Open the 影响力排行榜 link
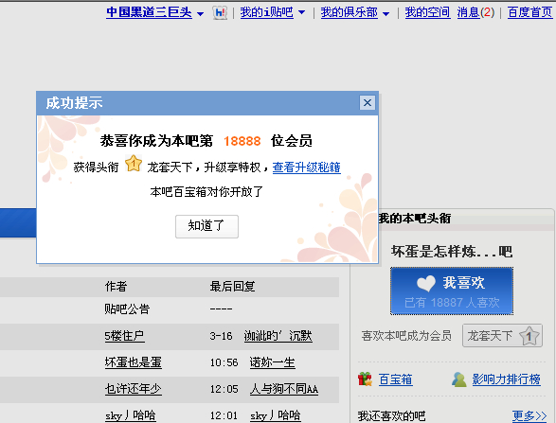Screen dimensions: 556x423 506,379
